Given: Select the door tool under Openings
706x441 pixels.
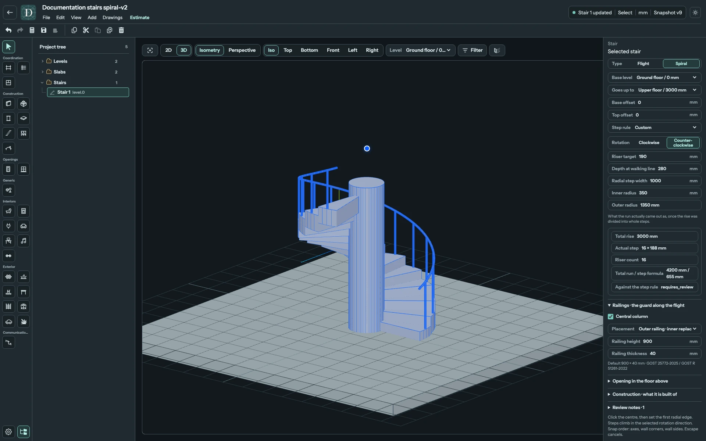Looking at the screenshot, I should [x=8, y=169].
